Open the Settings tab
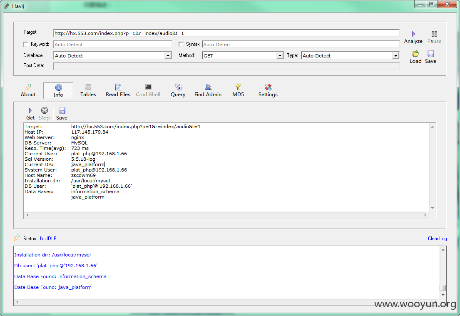This screenshot has width=460, height=316. click(268, 90)
